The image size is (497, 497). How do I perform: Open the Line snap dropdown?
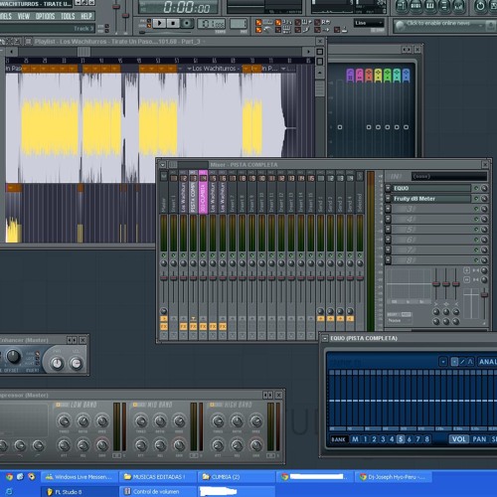369,23
